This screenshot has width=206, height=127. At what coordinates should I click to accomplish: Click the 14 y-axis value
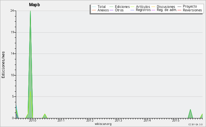point(12,54)
